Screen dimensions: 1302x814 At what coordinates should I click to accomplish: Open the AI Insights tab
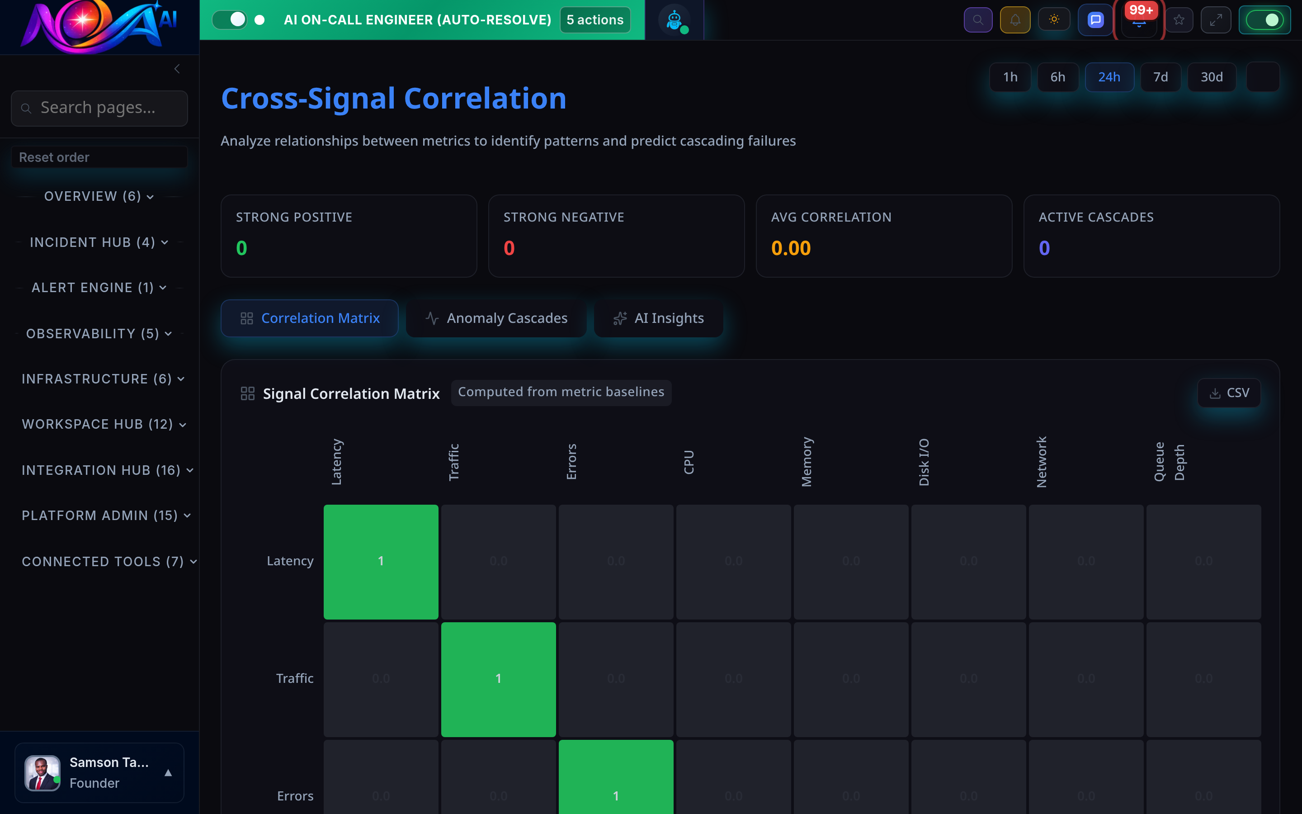(x=659, y=317)
